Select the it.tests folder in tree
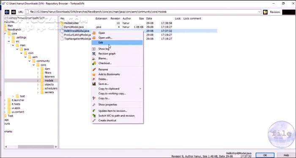The image size is (296, 158). 16,104
